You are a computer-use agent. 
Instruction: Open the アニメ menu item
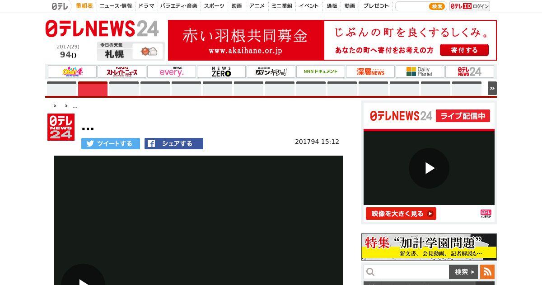(257, 6)
